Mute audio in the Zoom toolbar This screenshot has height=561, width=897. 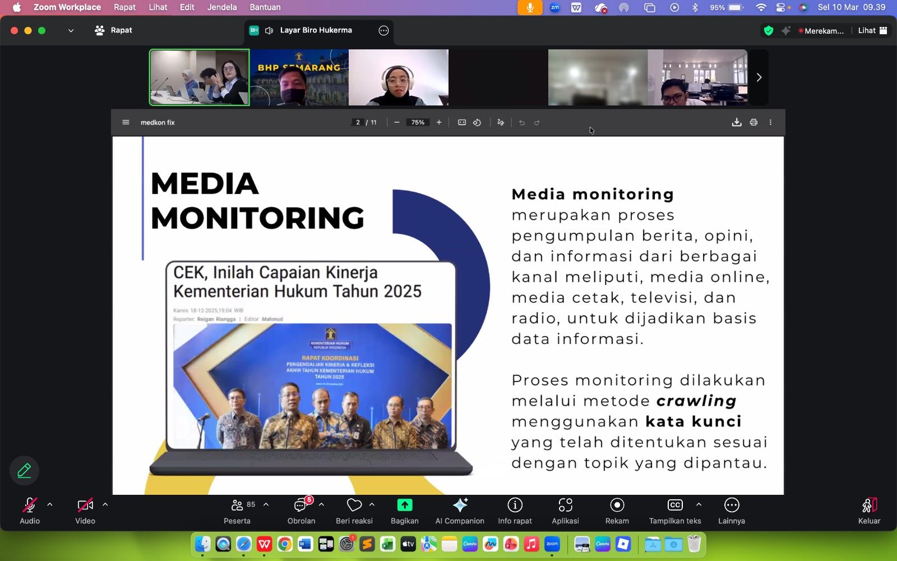(29, 506)
